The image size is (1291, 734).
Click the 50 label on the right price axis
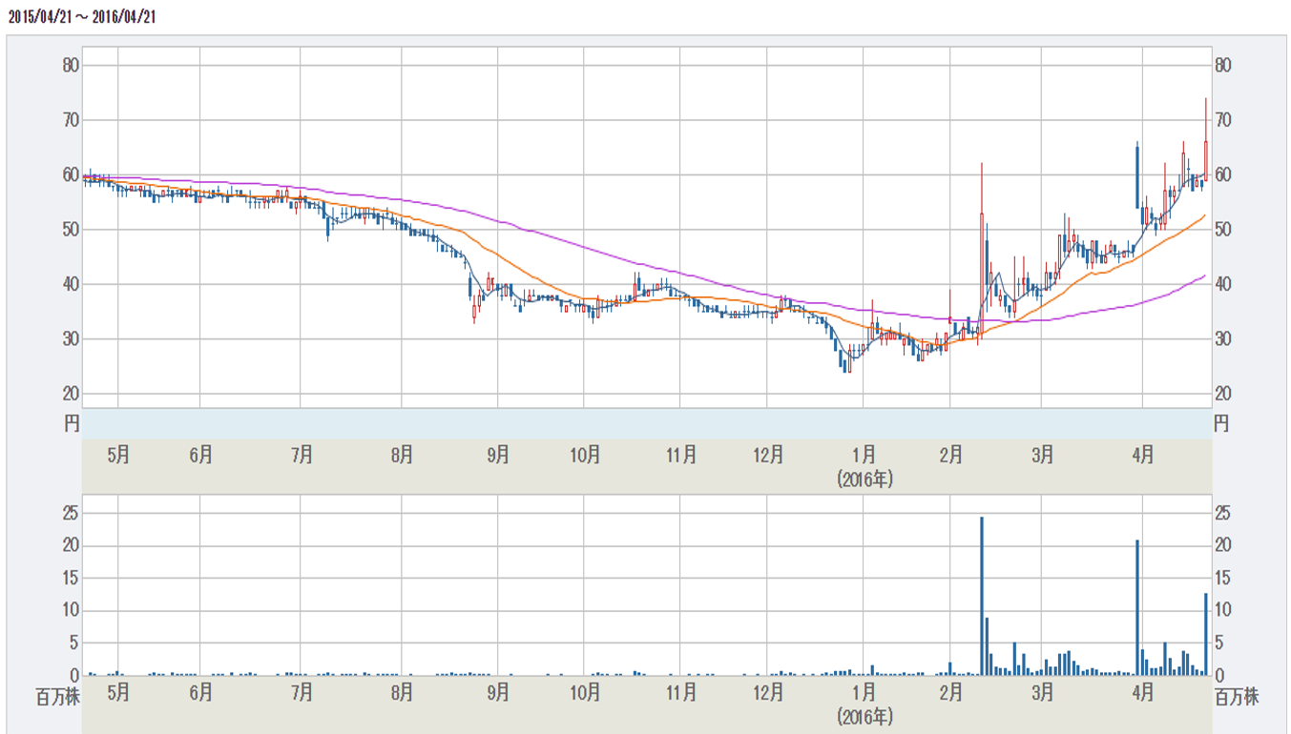(x=1222, y=230)
